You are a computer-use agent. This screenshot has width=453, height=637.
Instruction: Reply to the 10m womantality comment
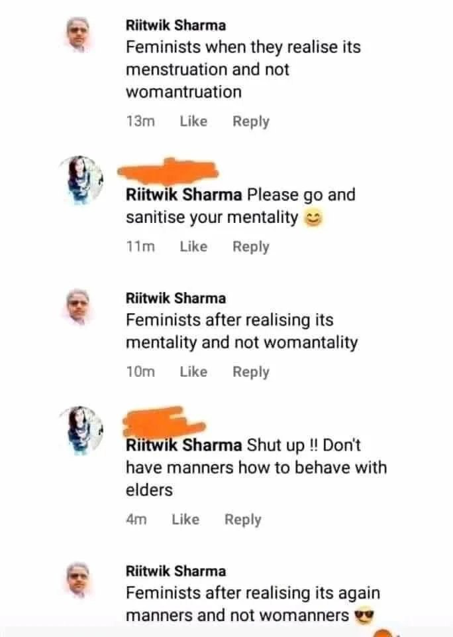coord(250,372)
